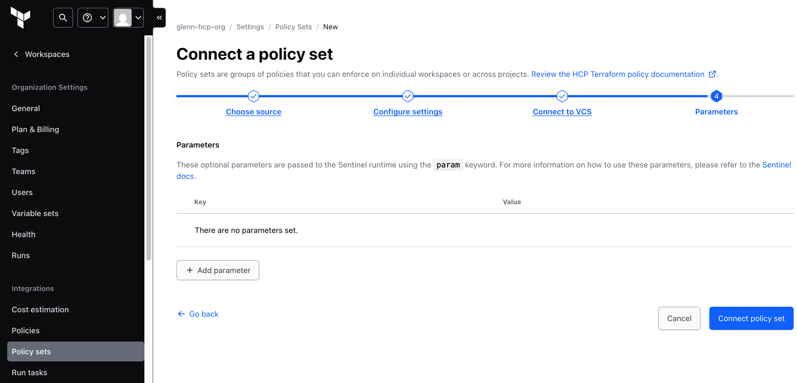Collapse the sidebar with double-chevron icon
Viewport: 797px width, 383px height.
pos(159,18)
